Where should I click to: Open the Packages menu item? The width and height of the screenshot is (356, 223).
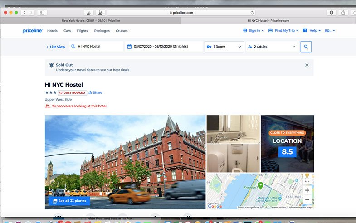coord(102,31)
